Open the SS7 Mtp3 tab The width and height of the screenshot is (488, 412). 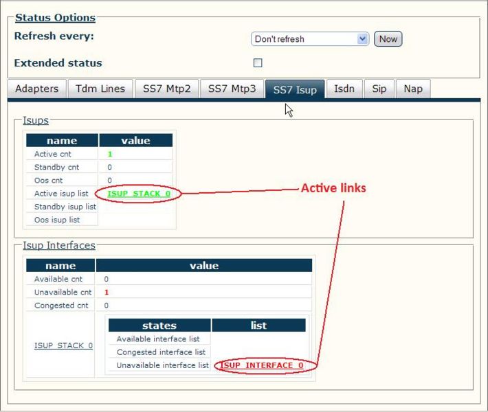pos(232,89)
